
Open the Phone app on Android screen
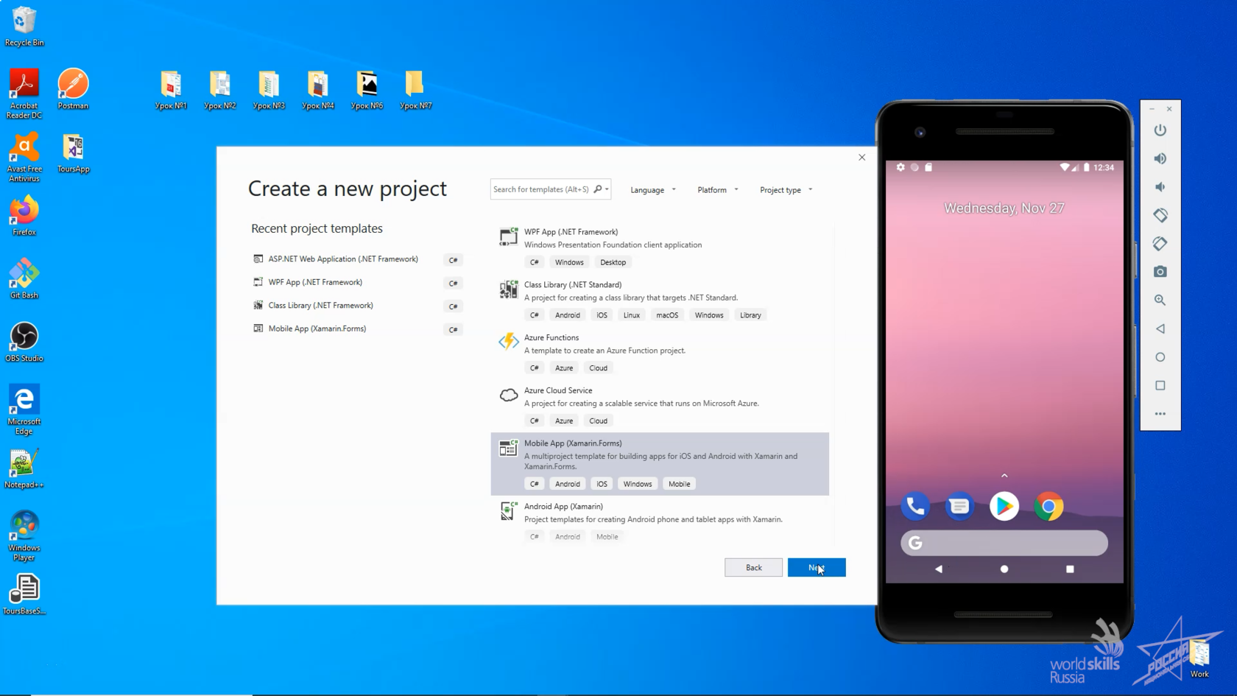[x=915, y=506]
